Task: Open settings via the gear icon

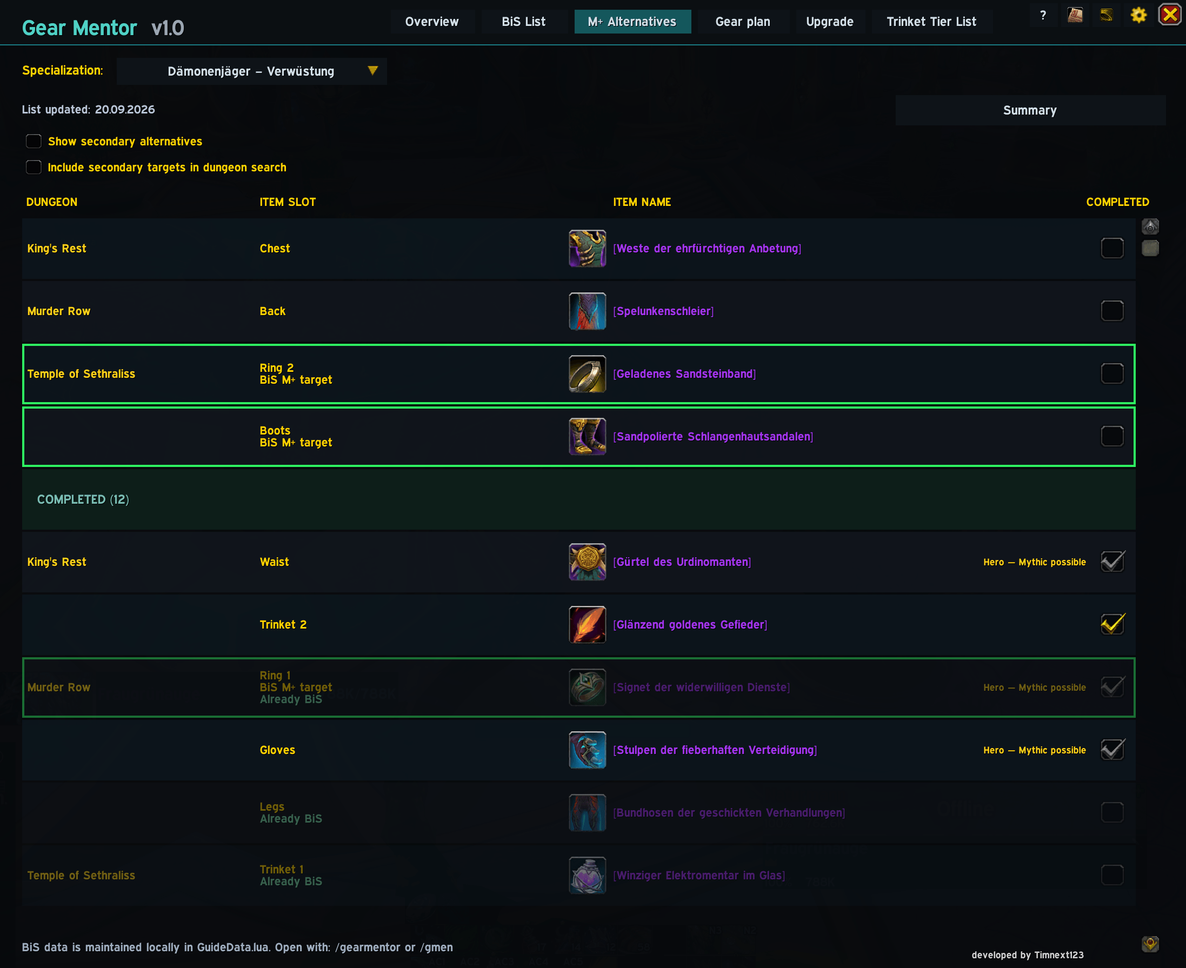Action: click(x=1138, y=15)
